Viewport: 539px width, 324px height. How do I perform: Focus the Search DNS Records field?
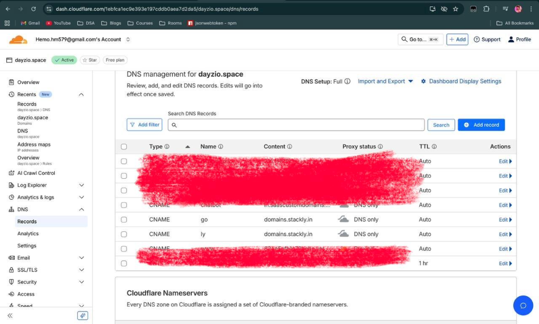(x=296, y=125)
